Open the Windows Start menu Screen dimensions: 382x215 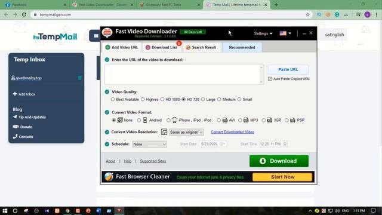(x=5, y=211)
